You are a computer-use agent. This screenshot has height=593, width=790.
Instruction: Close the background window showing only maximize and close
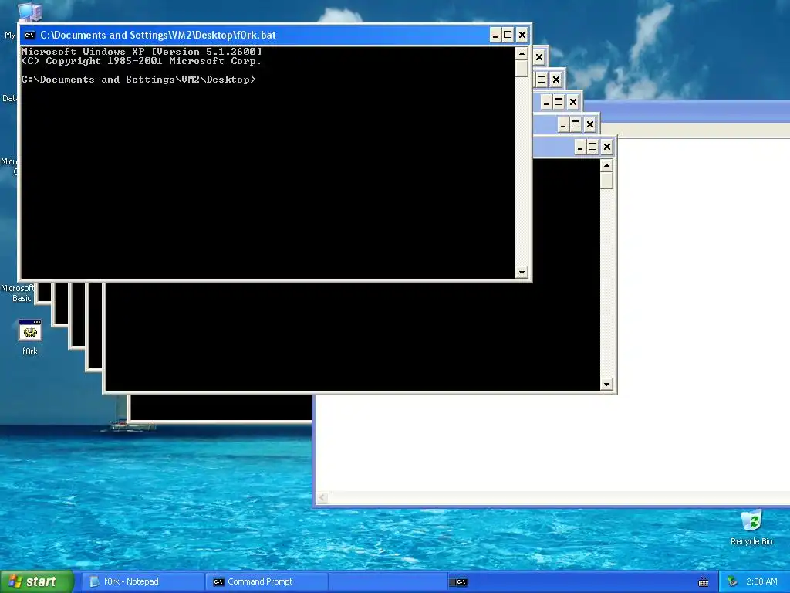point(555,80)
